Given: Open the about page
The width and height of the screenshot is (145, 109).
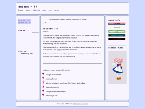Looking at the screenshot, I should 28,10.
